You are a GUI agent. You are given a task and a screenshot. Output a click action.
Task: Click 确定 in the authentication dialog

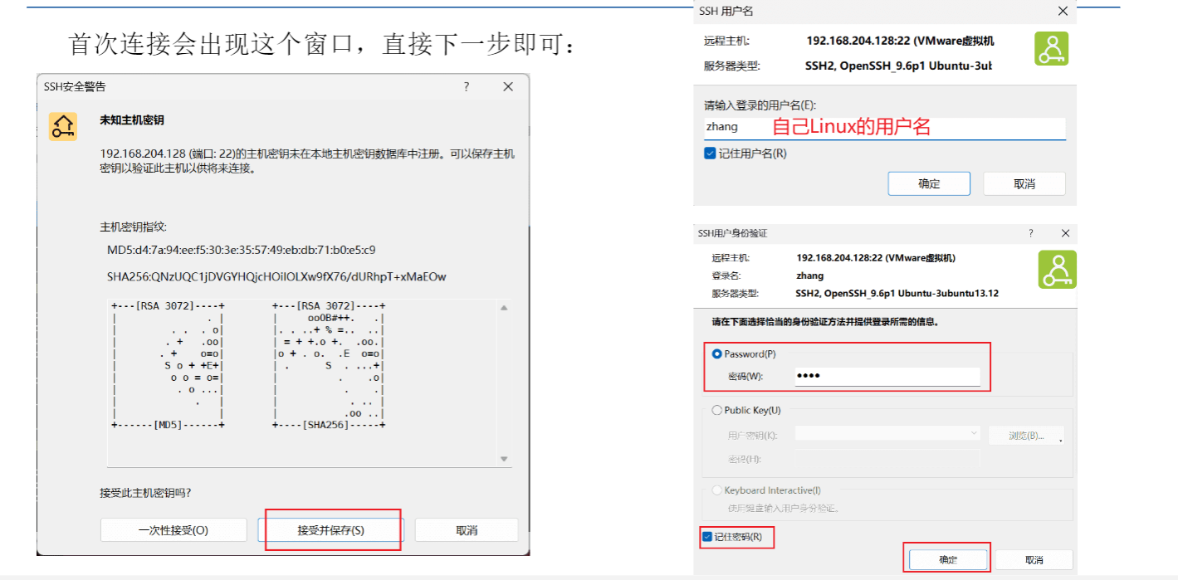point(947,558)
